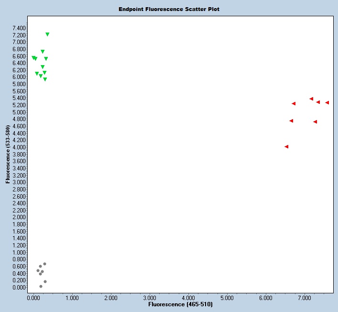Image resolution: width=338 pixels, height=312 pixels.
Task: Click the 4.000 tick label on the X axis
Action: (188, 298)
